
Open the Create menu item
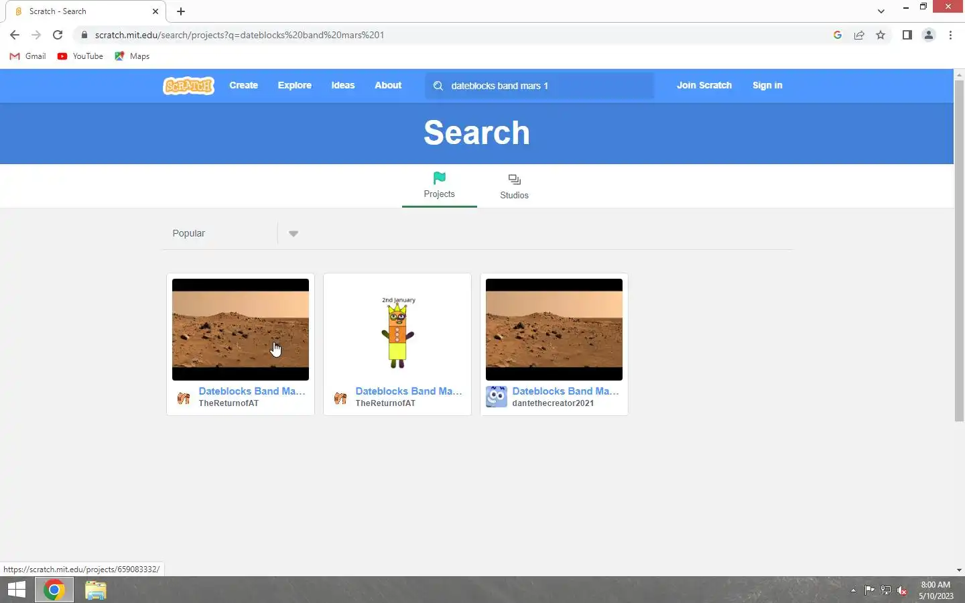pos(244,86)
